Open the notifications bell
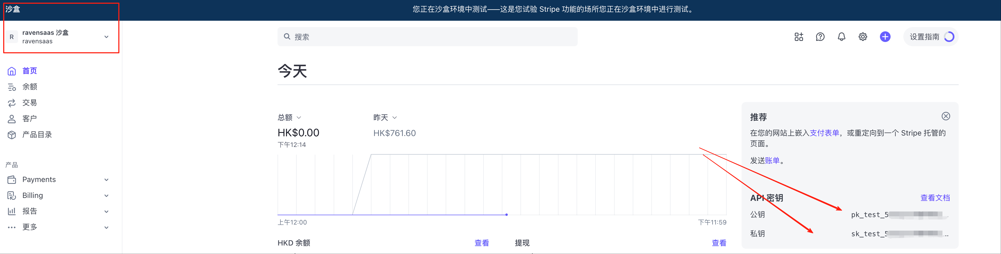 click(841, 37)
